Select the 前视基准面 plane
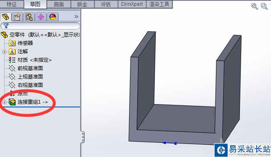This screenshot has width=271, height=157. coord(30,68)
